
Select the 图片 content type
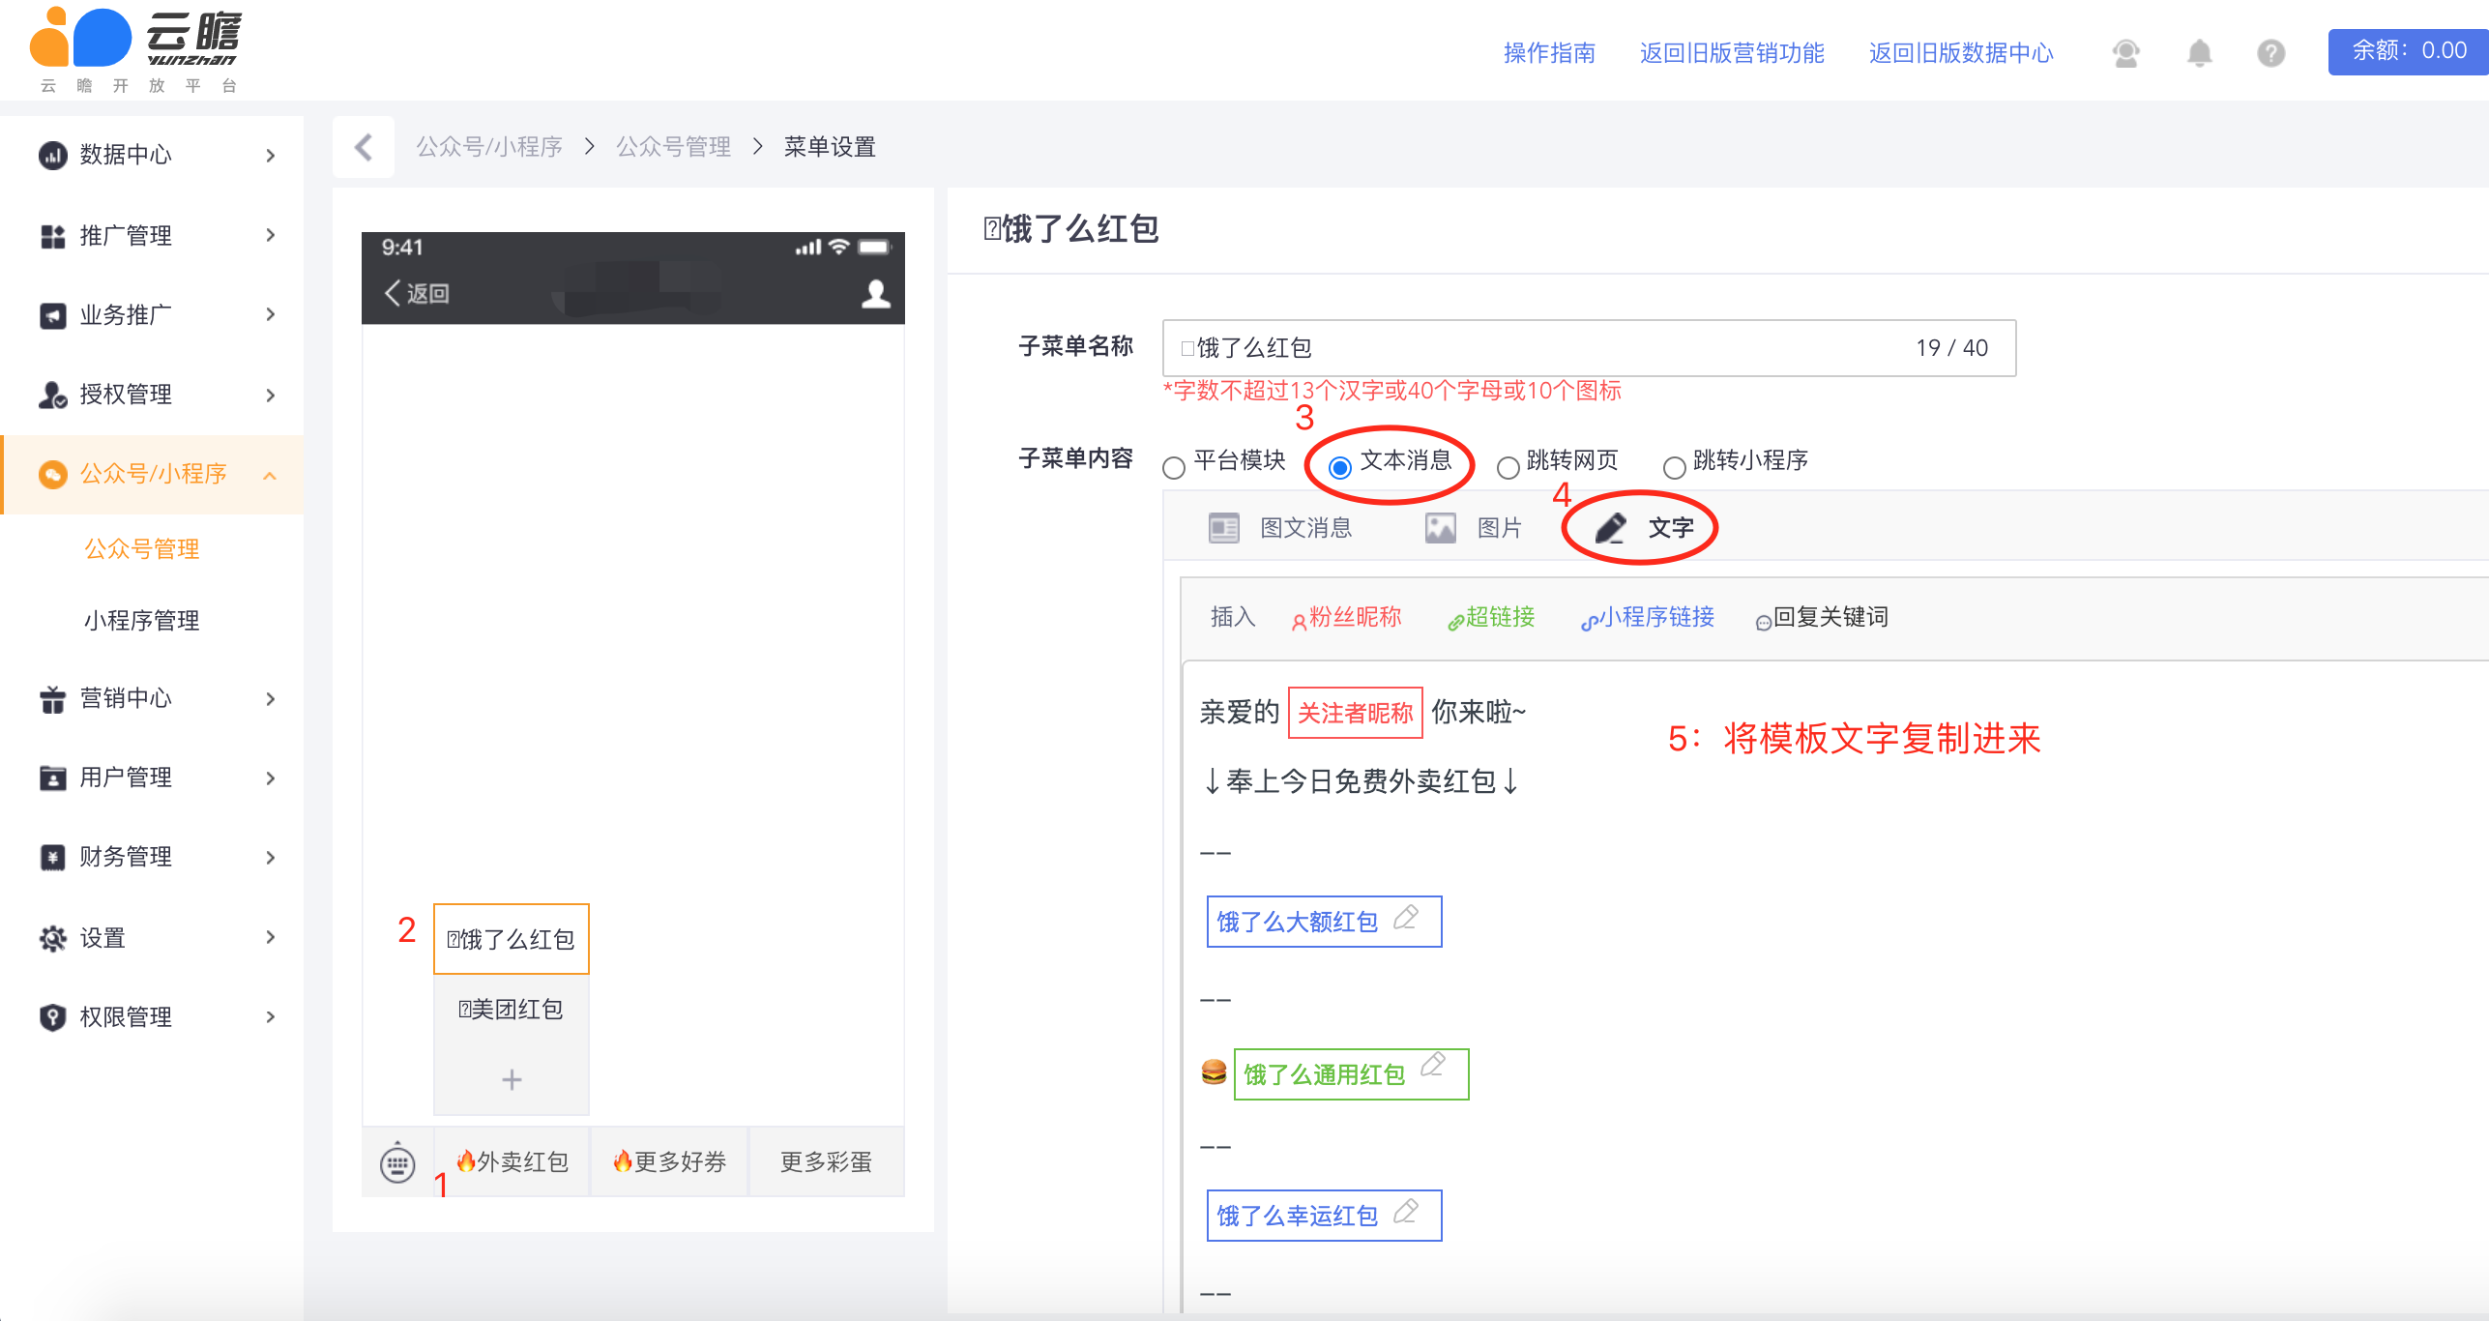[x=1474, y=528]
